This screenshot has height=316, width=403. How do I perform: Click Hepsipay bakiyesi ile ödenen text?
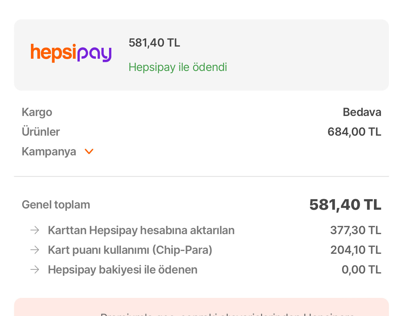[122, 270]
